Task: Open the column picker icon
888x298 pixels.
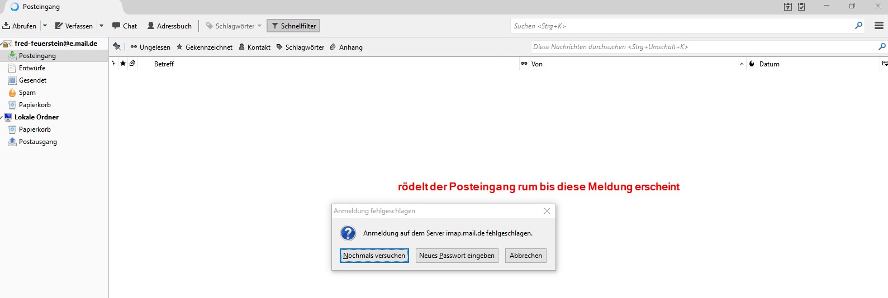Action: tap(884, 64)
